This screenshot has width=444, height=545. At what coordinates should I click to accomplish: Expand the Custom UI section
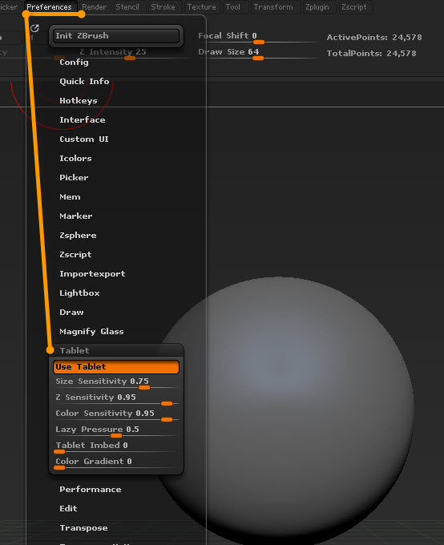point(84,139)
